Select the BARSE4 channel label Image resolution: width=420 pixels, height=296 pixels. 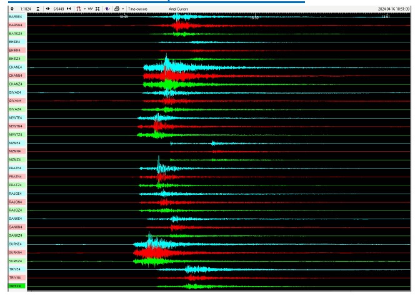pos(15,17)
